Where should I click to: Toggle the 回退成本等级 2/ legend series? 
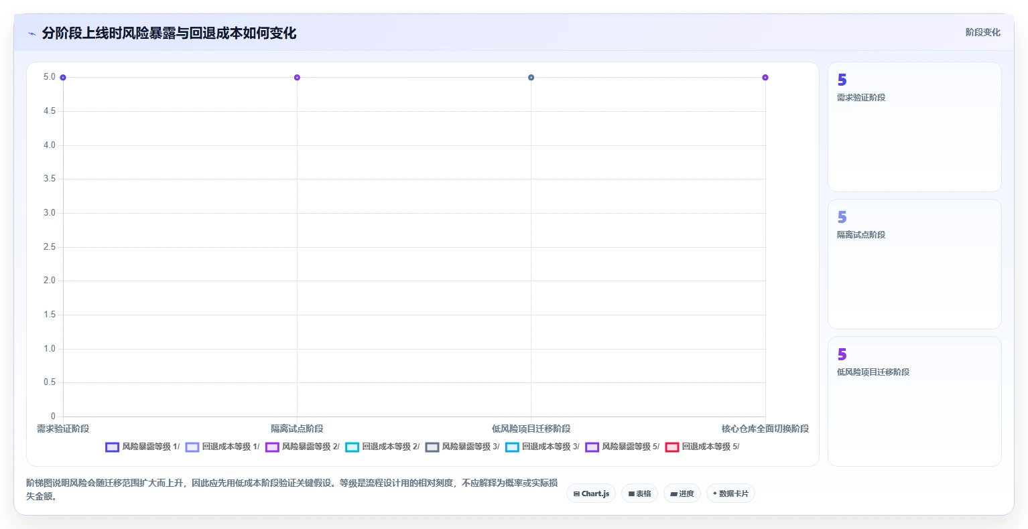tap(383, 447)
